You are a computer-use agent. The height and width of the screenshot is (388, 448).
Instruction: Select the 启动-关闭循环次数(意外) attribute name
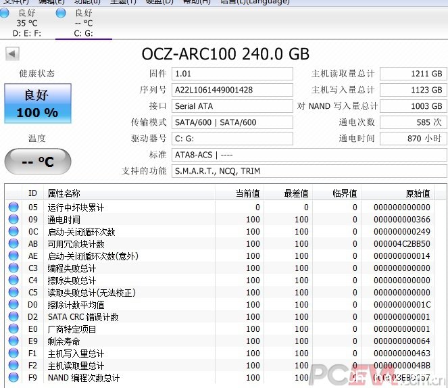(93, 256)
